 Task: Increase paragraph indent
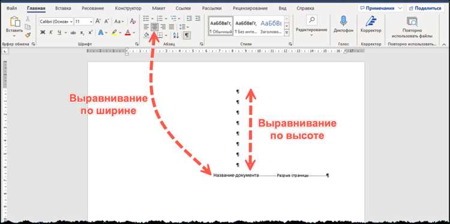point(198,19)
